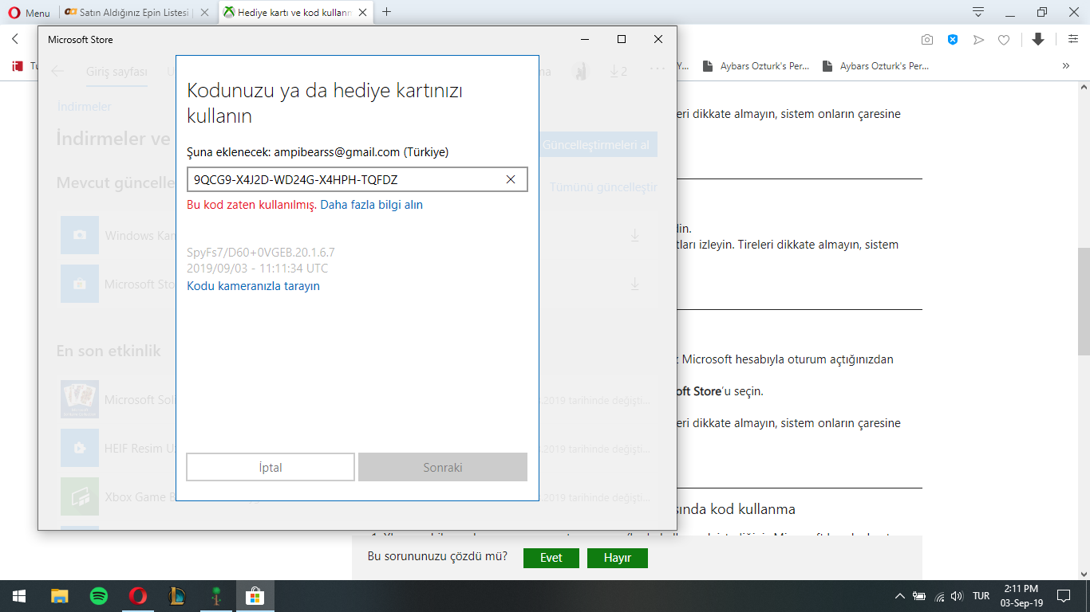1090x612 pixels.
Task: Open Opera's Easy Setup sliders icon
Action: pyautogui.click(x=1073, y=39)
